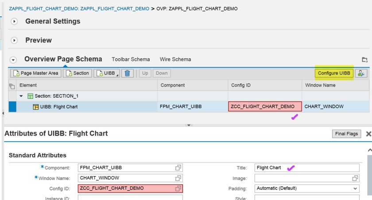This screenshot has width=372, height=200.
Task: Click the delete trash can icon
Action: [128, 73]
